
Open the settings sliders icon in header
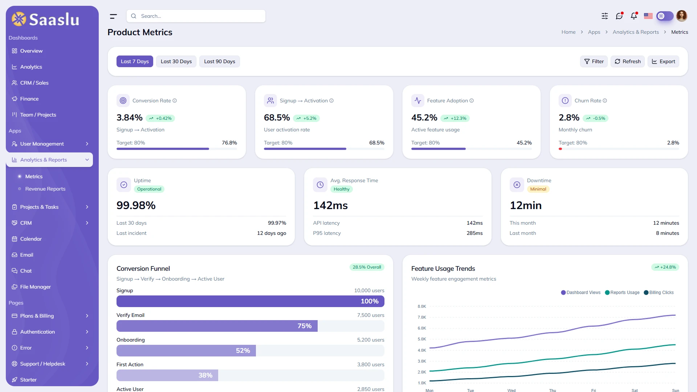tap(605, 16)
